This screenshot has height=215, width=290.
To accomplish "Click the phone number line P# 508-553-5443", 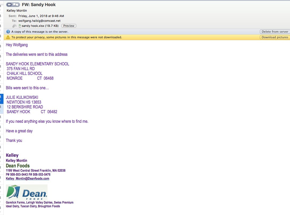I will tap(28, 174).
